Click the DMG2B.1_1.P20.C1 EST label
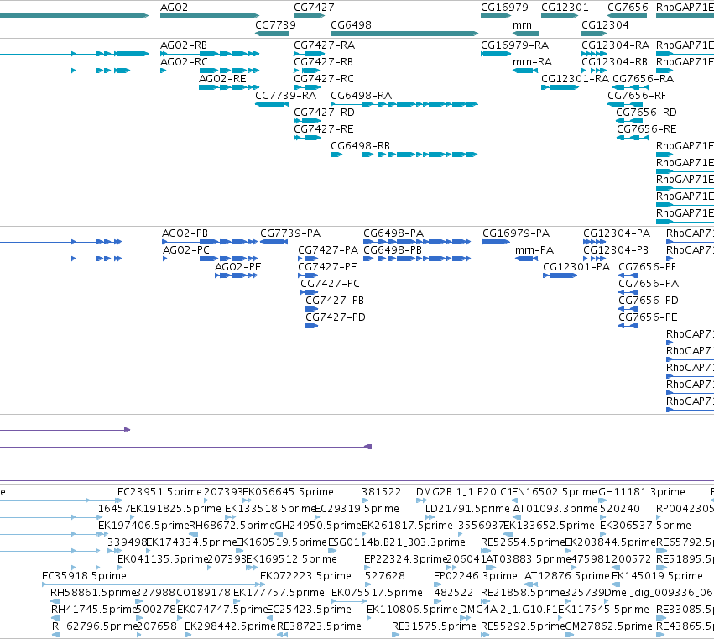This screenshot has width=714, height=639. pyautogui.click(x=465, y=492)
